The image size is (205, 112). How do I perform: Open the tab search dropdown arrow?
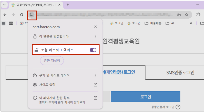(4, 5)
